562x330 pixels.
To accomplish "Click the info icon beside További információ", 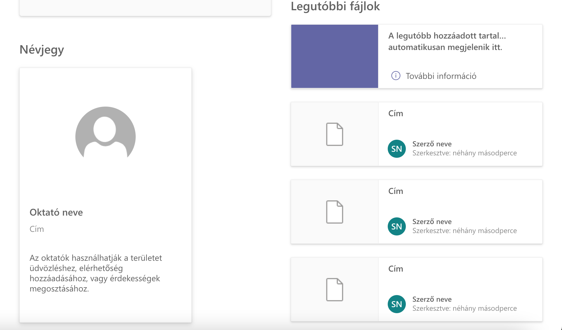I will (x=396, y=76).
